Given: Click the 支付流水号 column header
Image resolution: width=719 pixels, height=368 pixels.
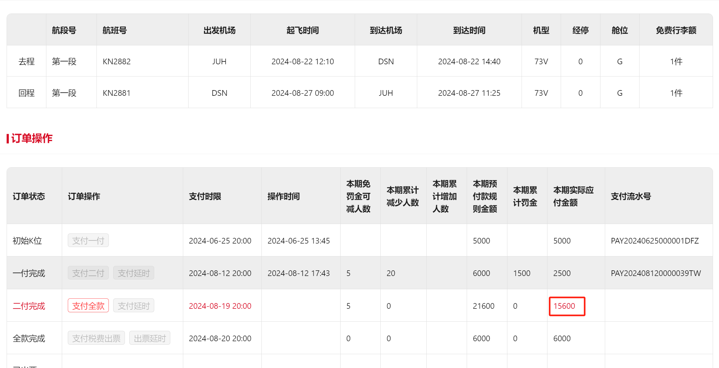Looking at the screenshot, I should point(631,196).
